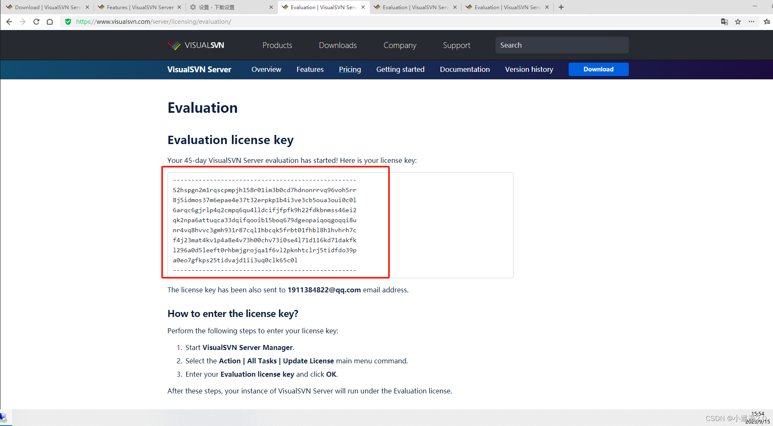Reload the current page
Image resolution: width=773 pixels, height=426 pixels.
[x=36, y=22]
